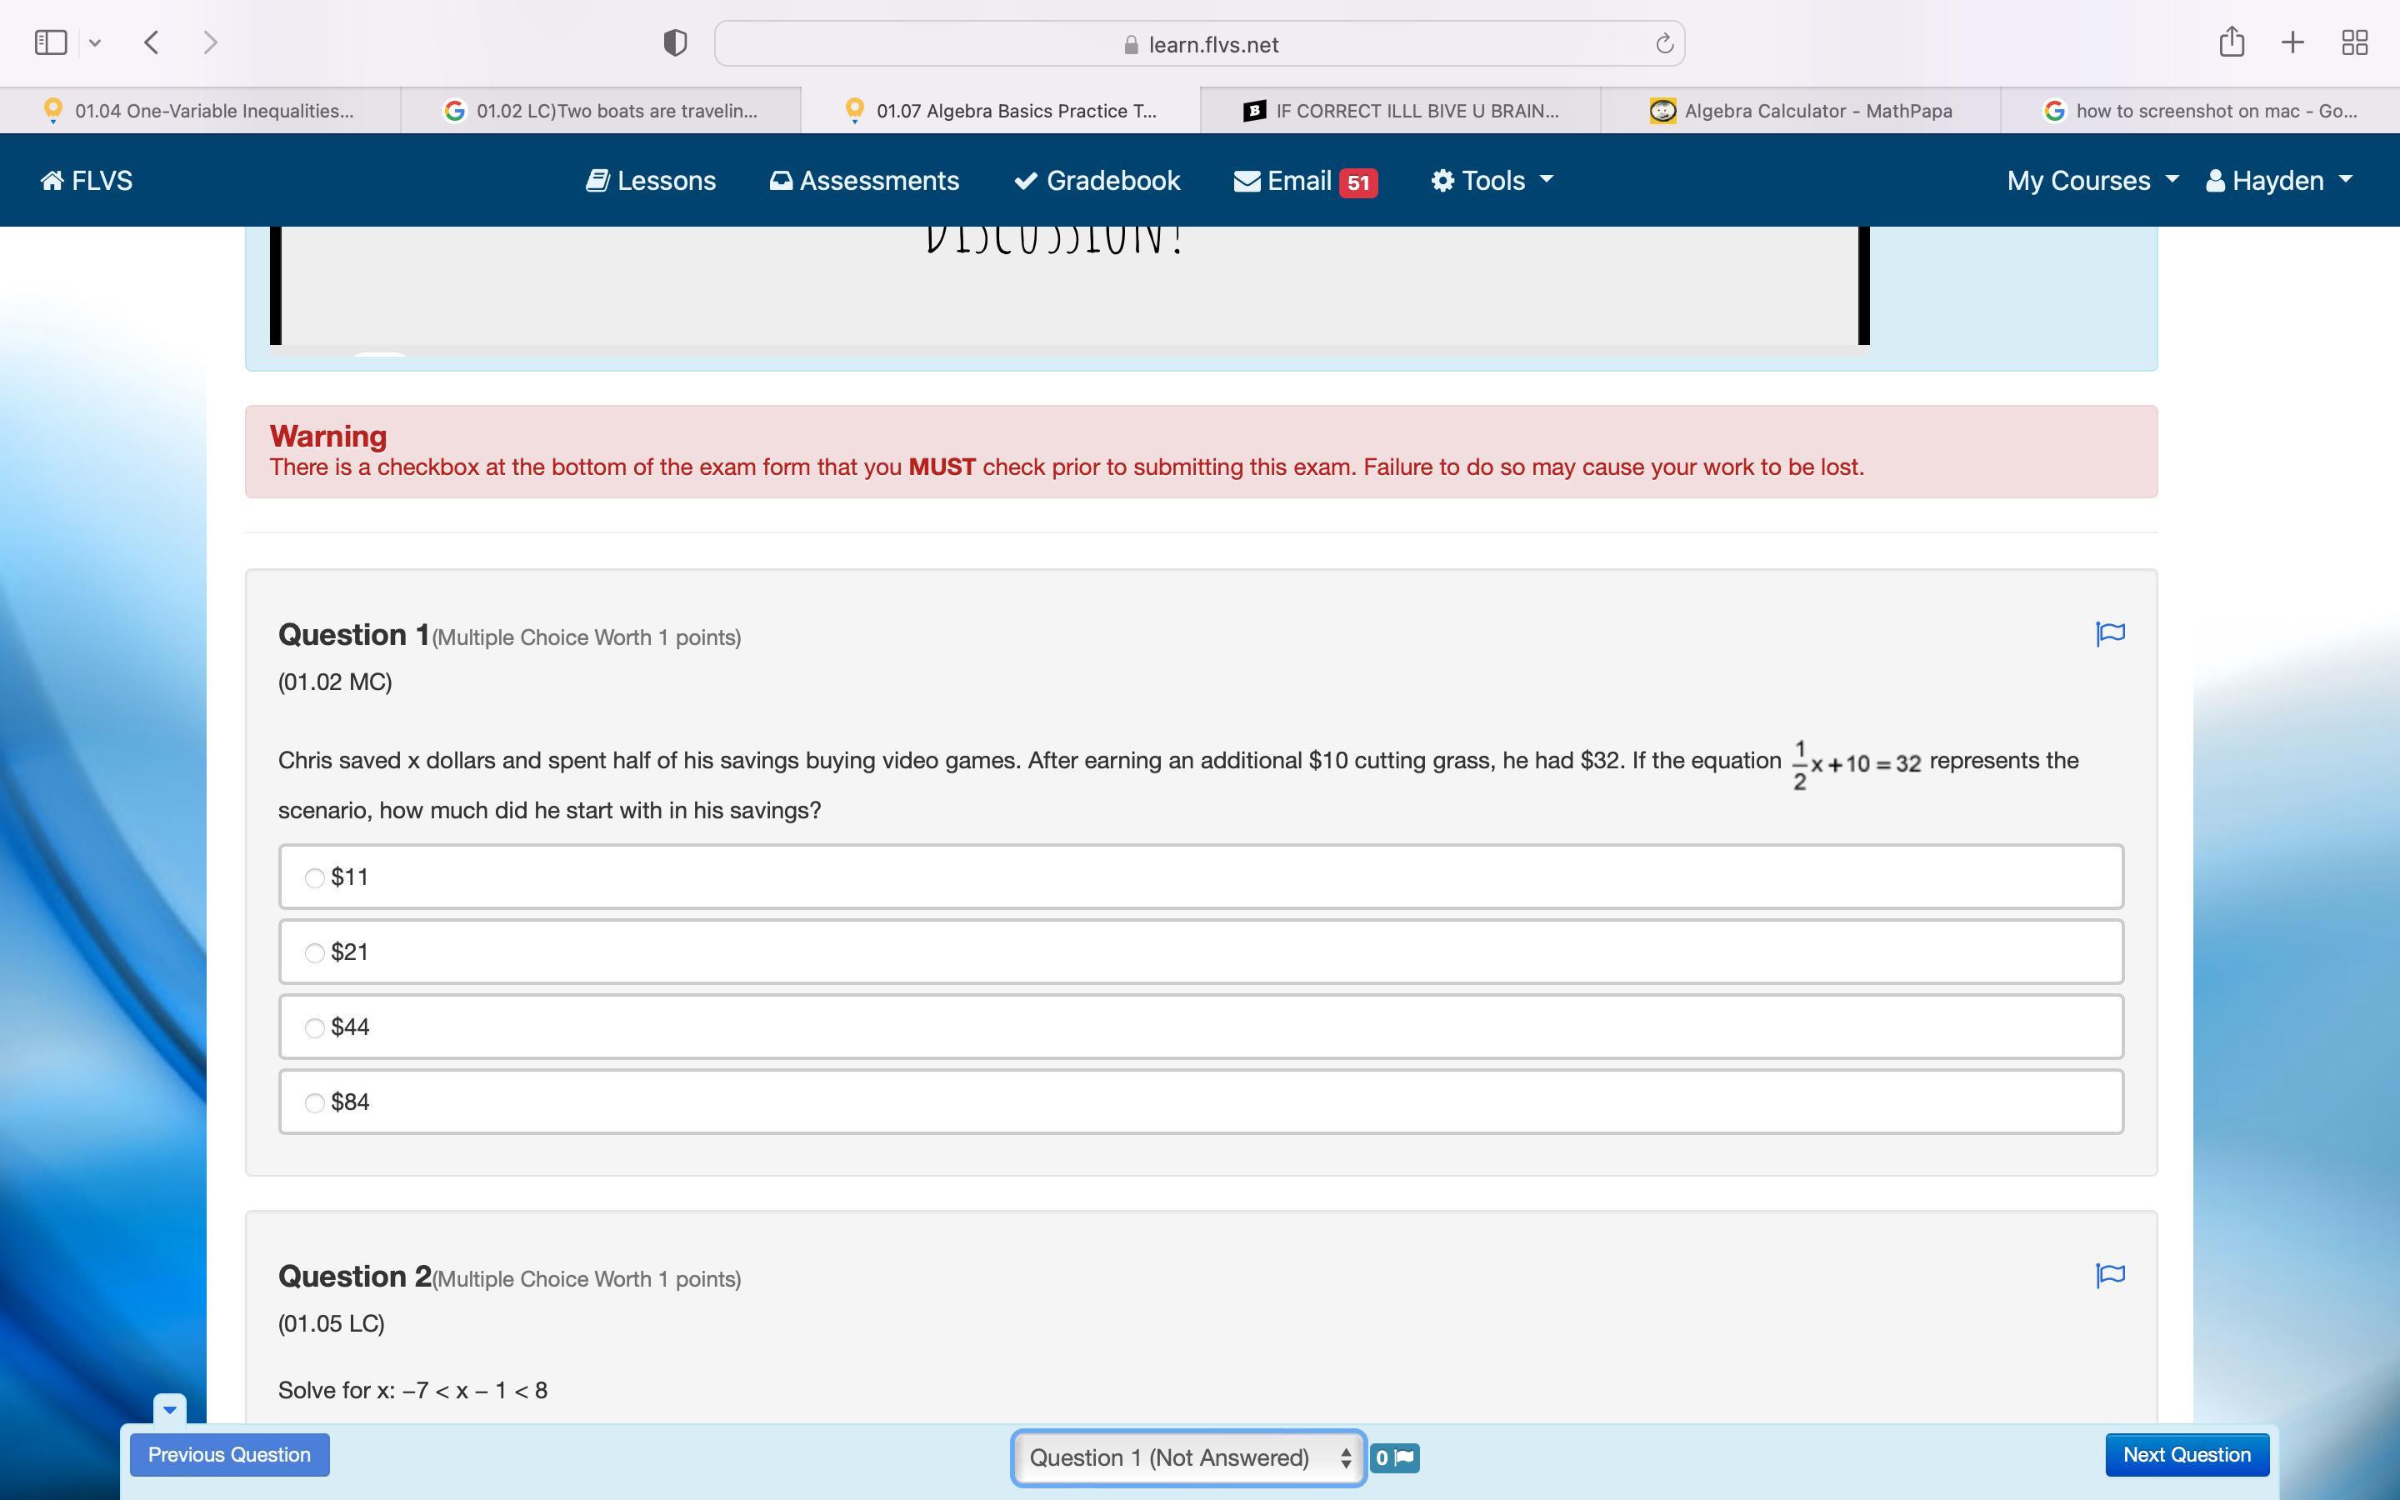Click the learn.flvs.net address field
This screenshot has width=2400, height=1500.
(1200, 45)
